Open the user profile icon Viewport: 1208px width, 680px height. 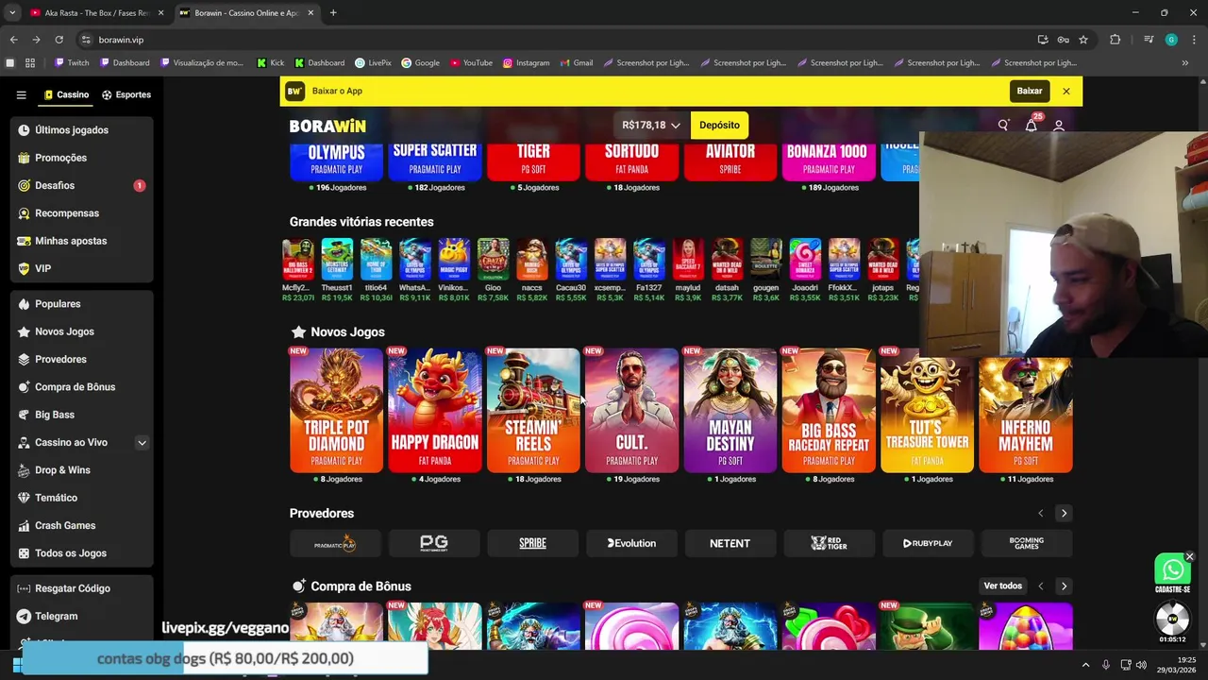point(1059,125)
